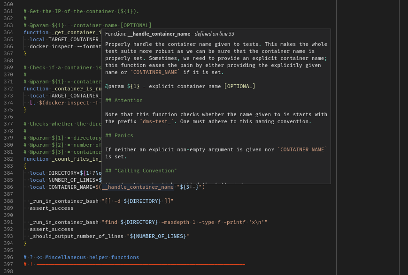Click '${DIRECTORY}' on line 388

tap(142, 201)
